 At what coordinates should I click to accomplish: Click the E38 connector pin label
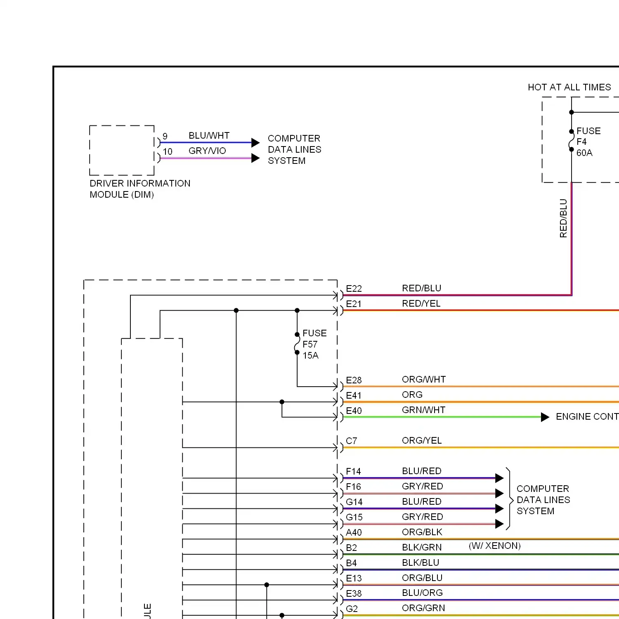354,593
